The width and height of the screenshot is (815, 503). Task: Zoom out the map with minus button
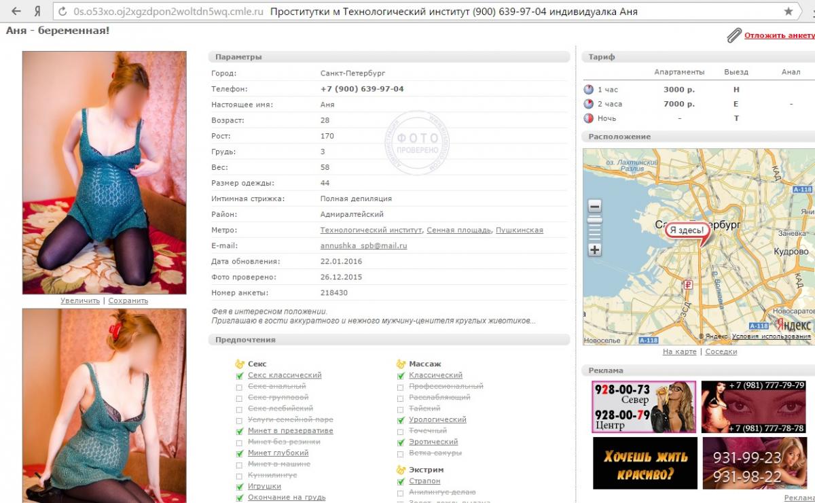coord(595,206)
